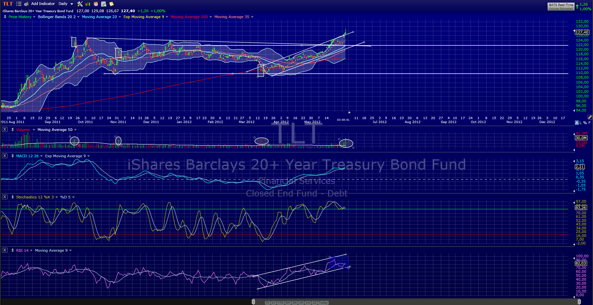
Task: Click the ruler drawing tools icon
Action: [590, 117]
